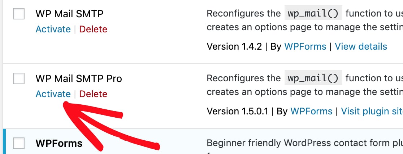Delete the WP Mail SMTP plugin
403x154 pixels.
[93, 29]
